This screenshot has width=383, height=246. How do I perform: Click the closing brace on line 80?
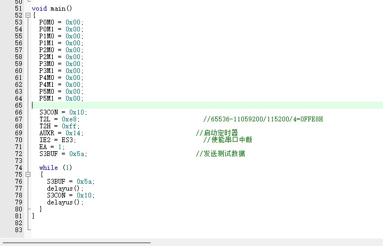pos(41,209)
